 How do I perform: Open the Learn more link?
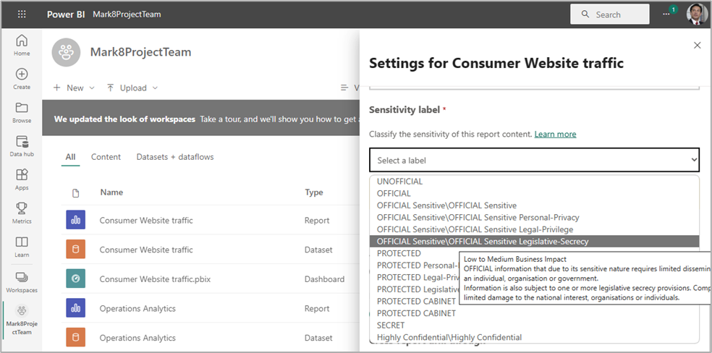[x=555, y=135]
